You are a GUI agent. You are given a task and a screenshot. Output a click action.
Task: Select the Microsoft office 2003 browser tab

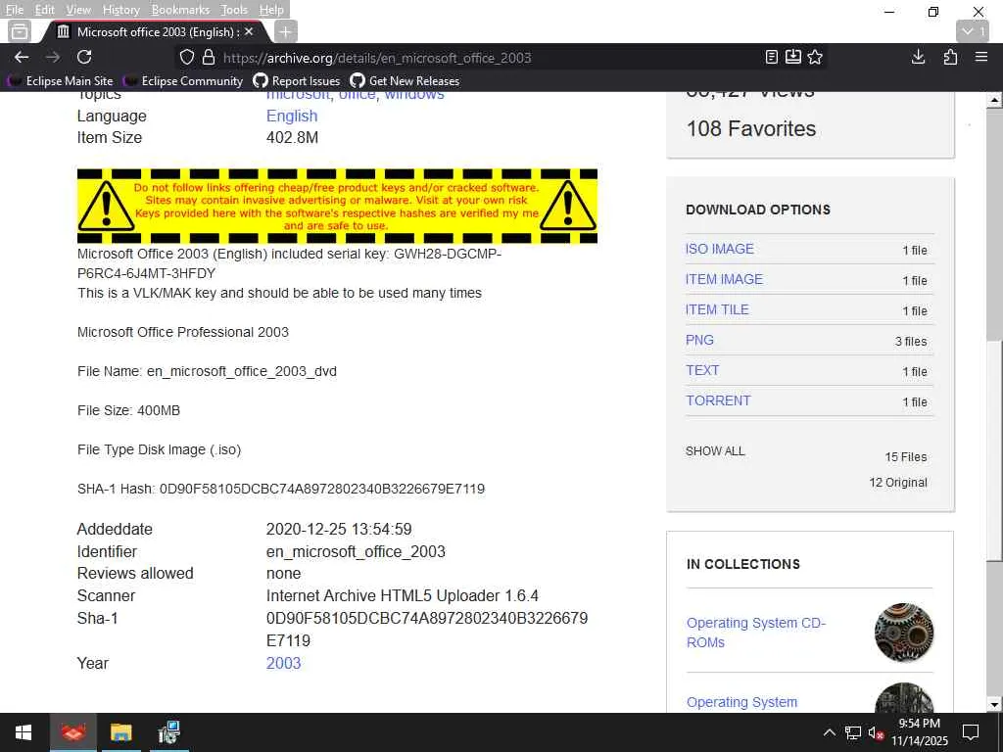tap(154, 31)
